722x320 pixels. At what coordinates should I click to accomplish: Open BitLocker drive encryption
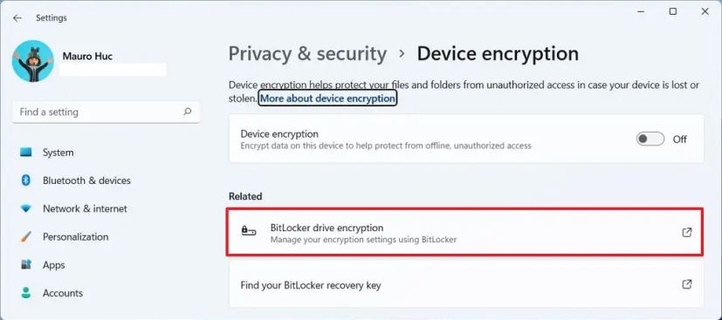point(465,232)
